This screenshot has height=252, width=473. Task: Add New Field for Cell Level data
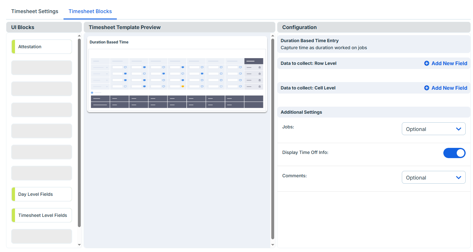pyautogui.click(x=446, y=88)
